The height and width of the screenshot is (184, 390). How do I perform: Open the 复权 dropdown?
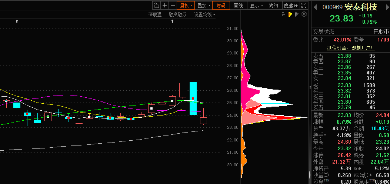coord(186,6)
